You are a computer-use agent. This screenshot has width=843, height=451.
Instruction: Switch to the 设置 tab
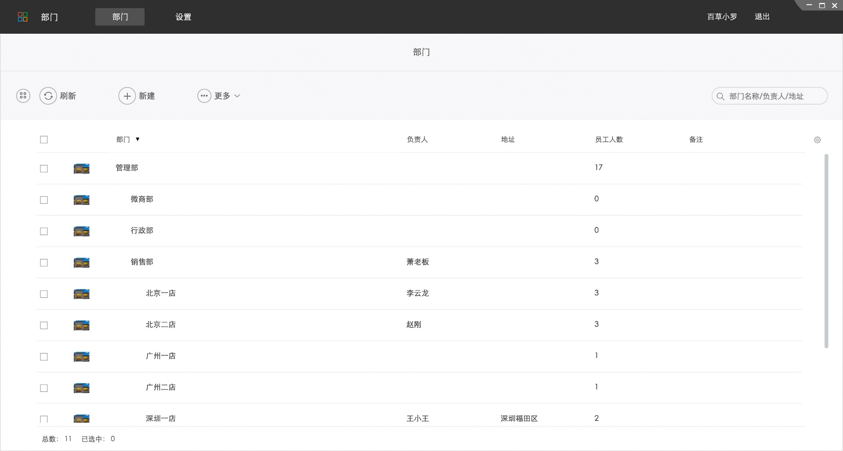tap(183, 17)
